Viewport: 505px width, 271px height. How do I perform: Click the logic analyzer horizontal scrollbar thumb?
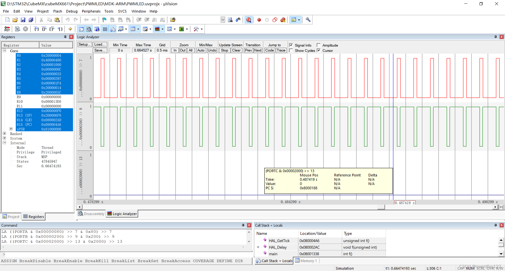click(381, 207)
